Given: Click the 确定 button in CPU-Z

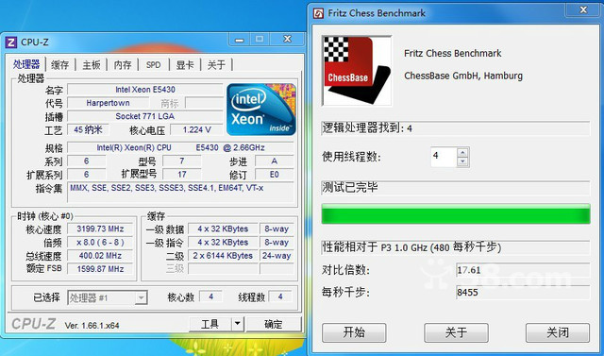Looking at the screenshot, I should tap(274, 324).
